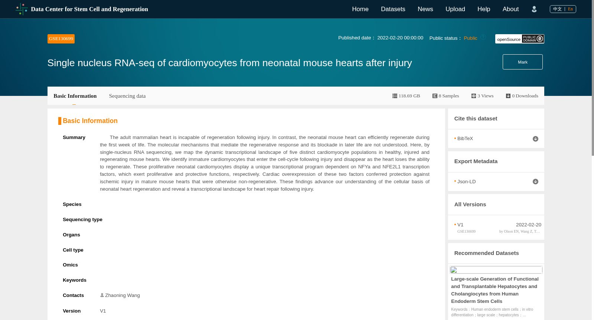Open the user account icon

(x=534, y=9)
